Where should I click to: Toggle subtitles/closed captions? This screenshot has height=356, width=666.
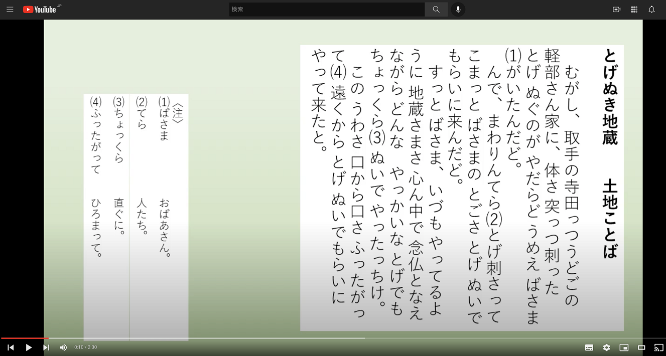pyautogui.click(x=589, y=347)
